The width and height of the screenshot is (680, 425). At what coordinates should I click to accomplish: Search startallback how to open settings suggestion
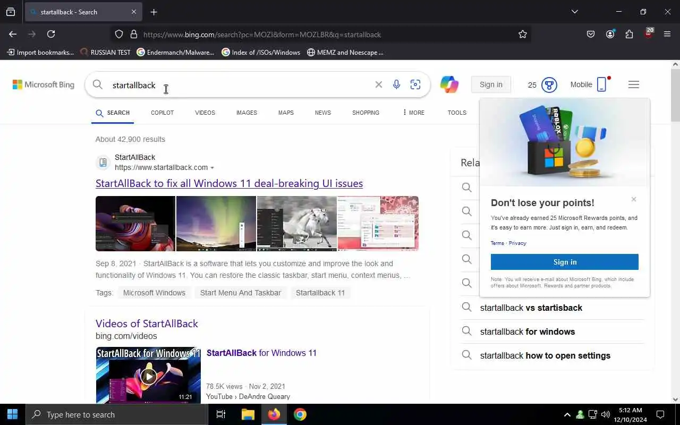click(x=545, y=355)
